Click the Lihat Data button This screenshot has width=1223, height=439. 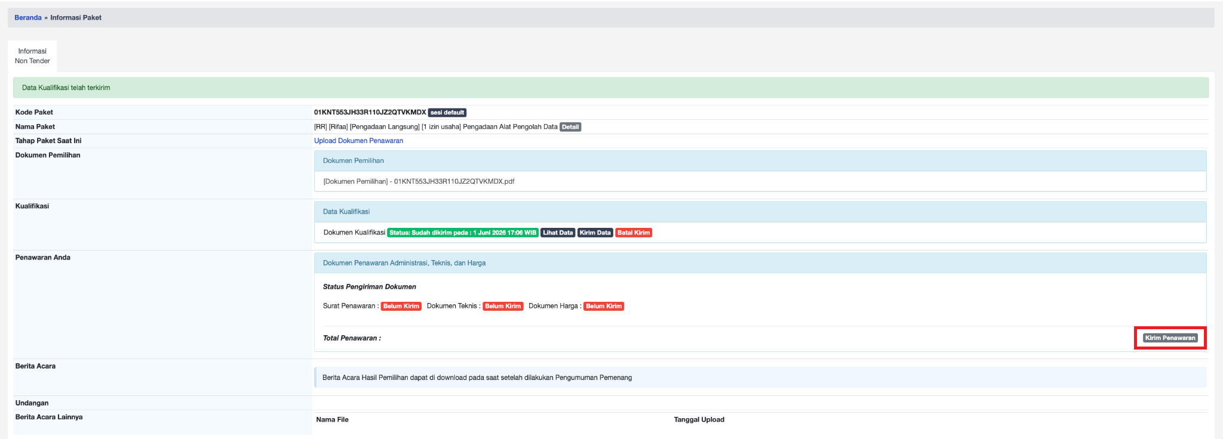pos(558,233)
